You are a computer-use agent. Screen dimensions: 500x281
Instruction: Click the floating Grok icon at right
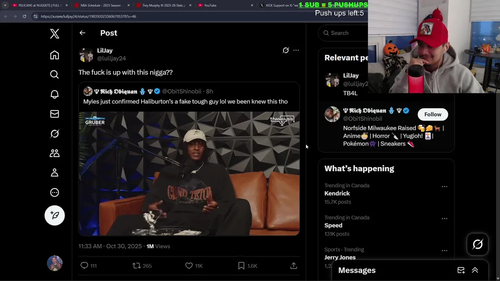pos(477,244)
